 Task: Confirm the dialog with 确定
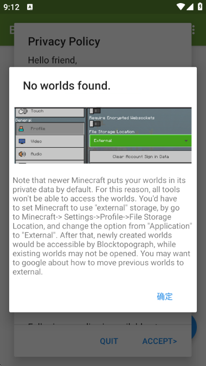(165, 296)
